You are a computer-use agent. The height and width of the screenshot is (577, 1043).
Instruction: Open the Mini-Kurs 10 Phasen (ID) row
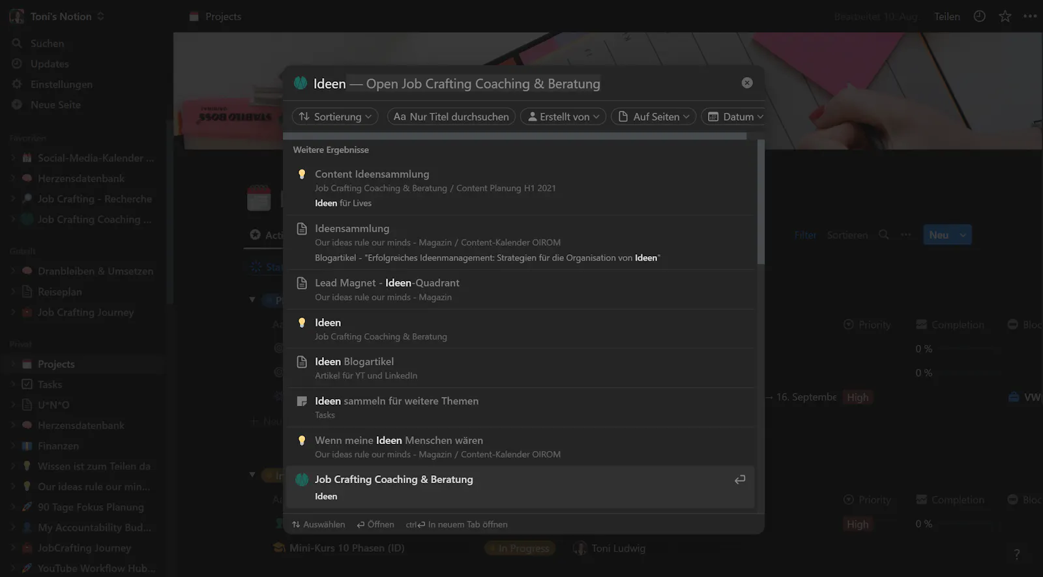[x=347, y=548]
